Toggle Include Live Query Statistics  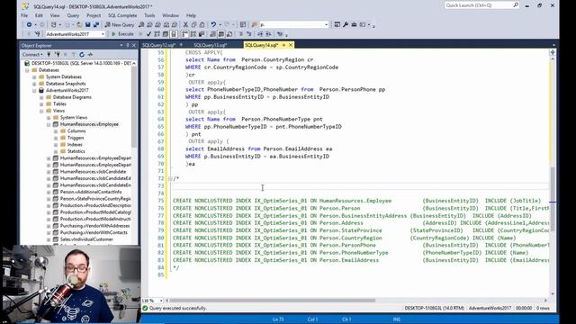tap(193, 34)
